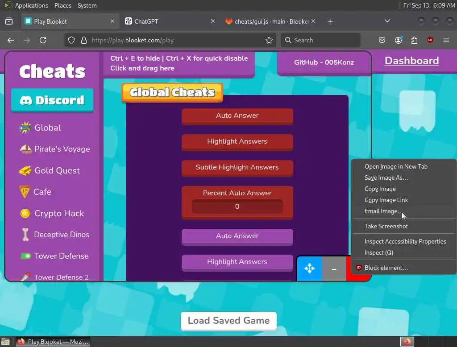Click the browser forward arrow

(x=27, y=40)
